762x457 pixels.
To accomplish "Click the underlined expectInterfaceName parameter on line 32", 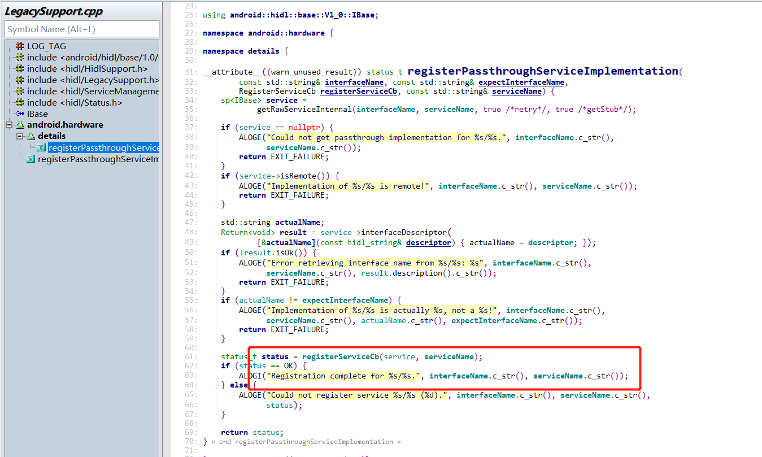I will point(521,82).
